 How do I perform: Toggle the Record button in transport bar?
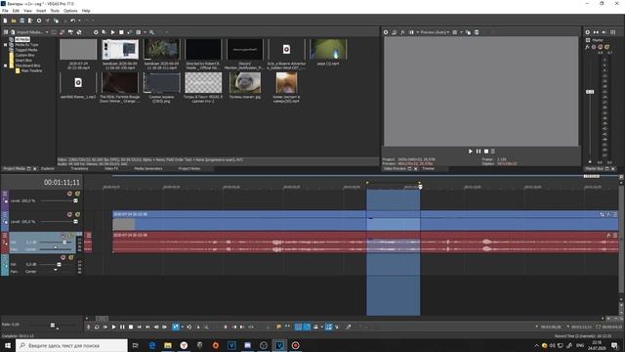[x=88, y=327]
